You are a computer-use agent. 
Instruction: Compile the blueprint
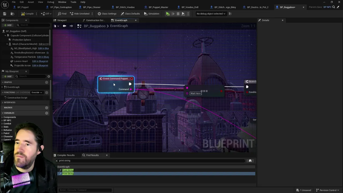[x=27, y=14]
